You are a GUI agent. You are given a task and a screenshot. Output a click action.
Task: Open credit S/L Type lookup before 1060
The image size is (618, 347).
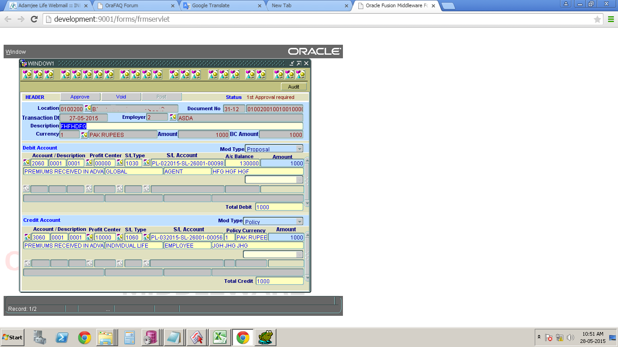point(120,237)
